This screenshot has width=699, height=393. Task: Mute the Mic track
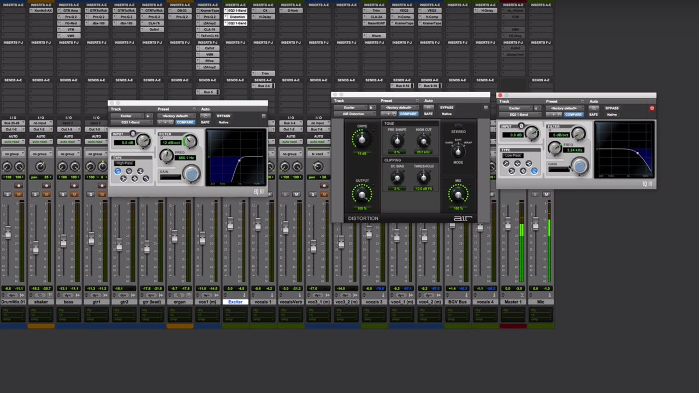pos(547,194)
